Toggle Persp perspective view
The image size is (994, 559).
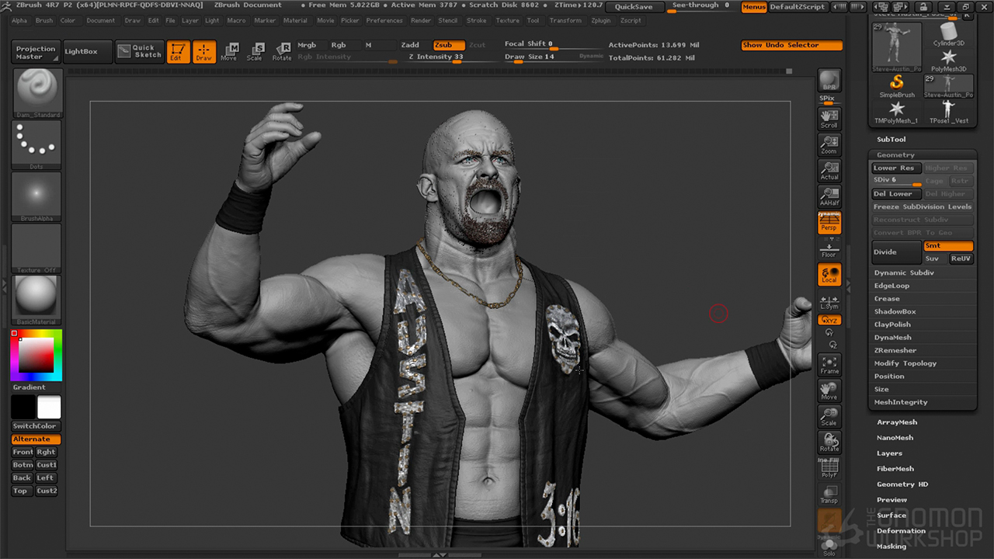(829, 224)
